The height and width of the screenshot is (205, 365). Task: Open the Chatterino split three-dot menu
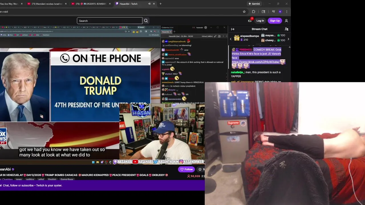point(223,36)
